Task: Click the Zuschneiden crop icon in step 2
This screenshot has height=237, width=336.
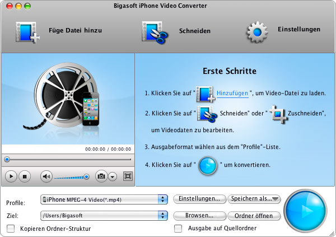Action: click(x=278, y=114)
